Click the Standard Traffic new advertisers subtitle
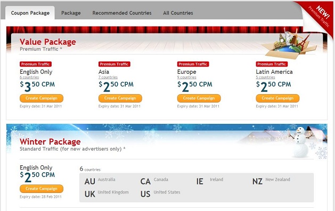Screen dimensions: 335x211 click(72, 149)
